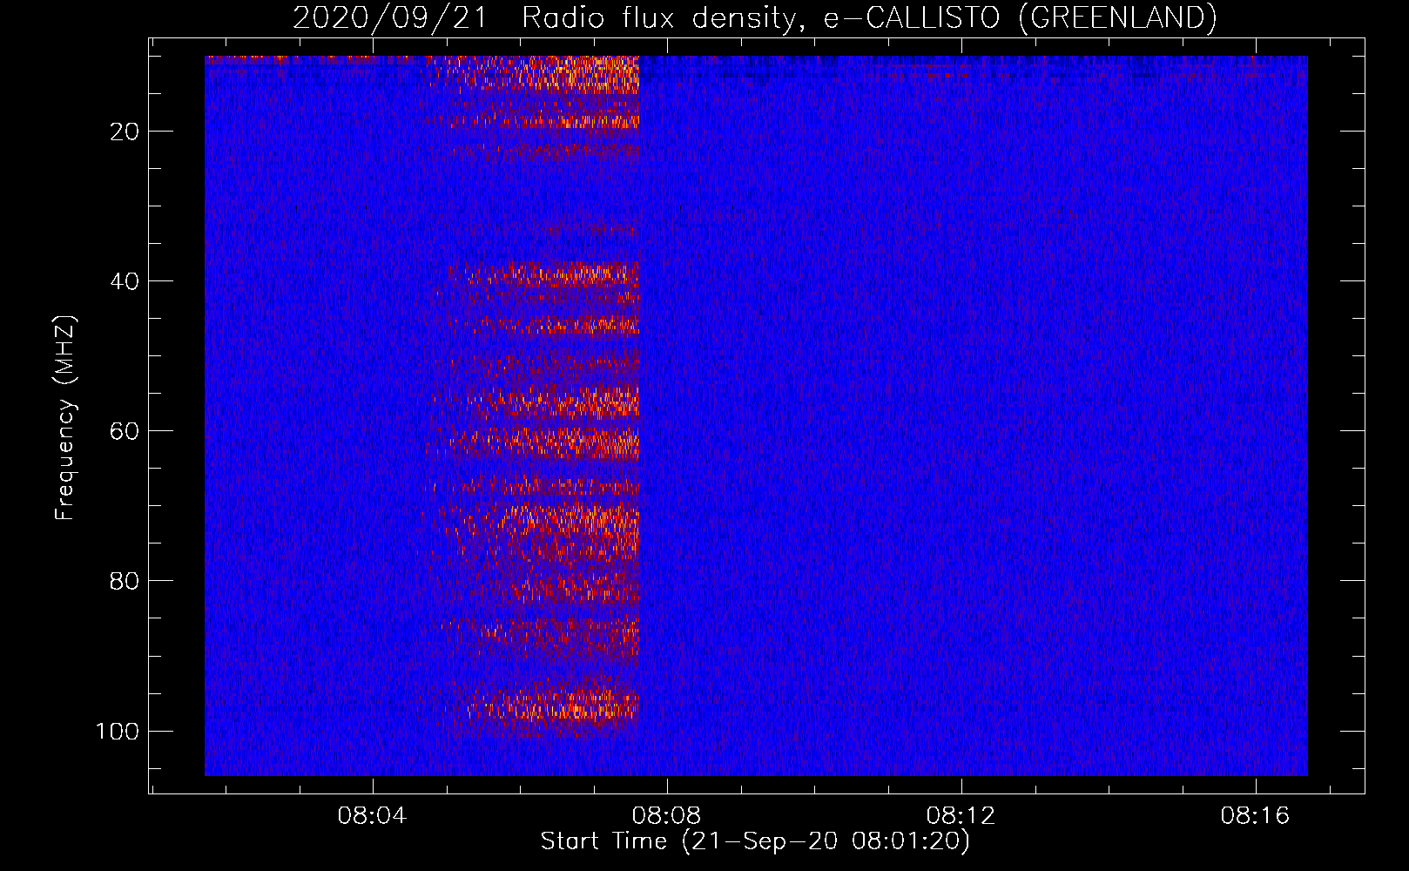Click the 80 MHz frequency tick label

[125, 581]
